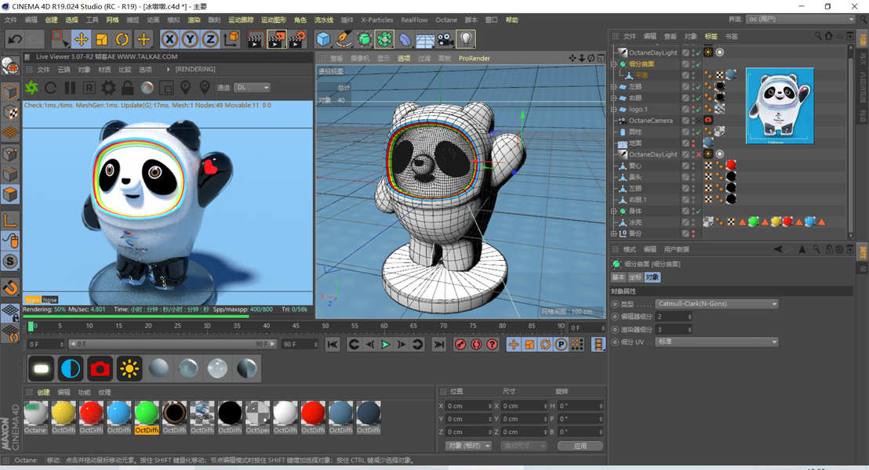869x470 pixels.
Task: Open the 细分 UV 标准 dropdown
Action: pyautogui.click(x=717, y=342)
